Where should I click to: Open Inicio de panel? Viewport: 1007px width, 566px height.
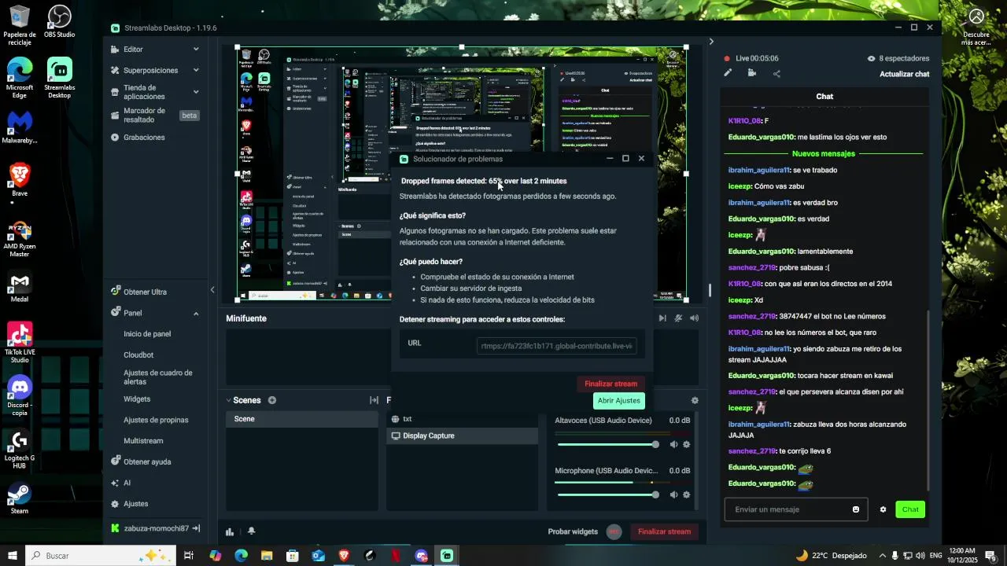click(x=147, y=334)
